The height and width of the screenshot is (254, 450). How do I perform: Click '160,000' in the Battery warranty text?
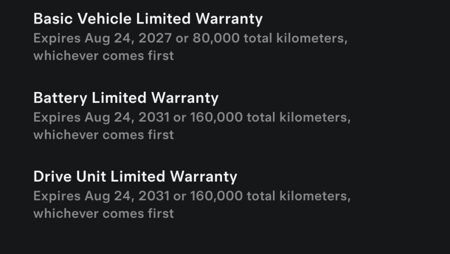pos(216,117)
